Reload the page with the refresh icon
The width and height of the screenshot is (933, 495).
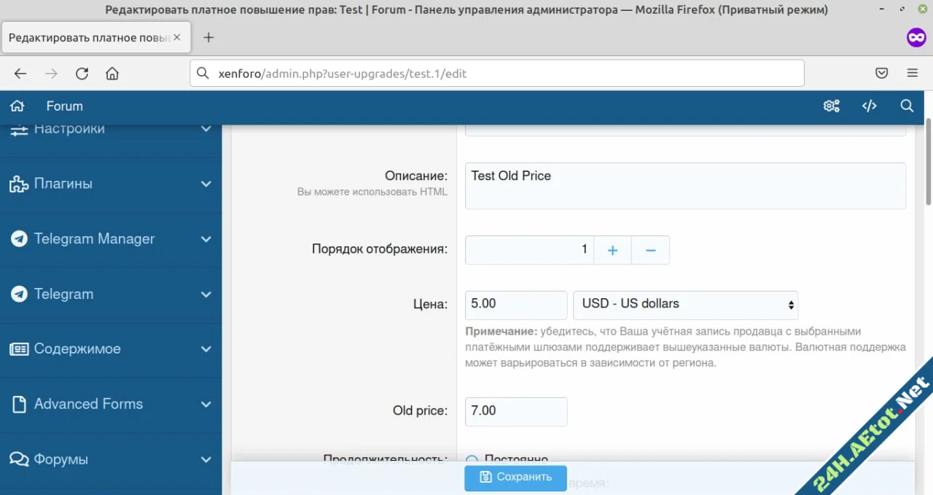82,73
